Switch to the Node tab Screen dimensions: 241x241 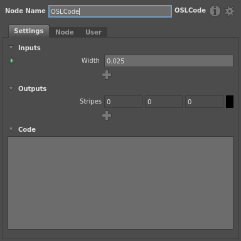65,32
